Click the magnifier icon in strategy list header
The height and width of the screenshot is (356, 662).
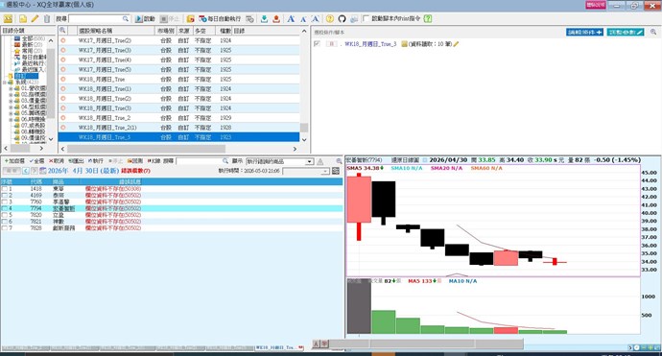62,31
